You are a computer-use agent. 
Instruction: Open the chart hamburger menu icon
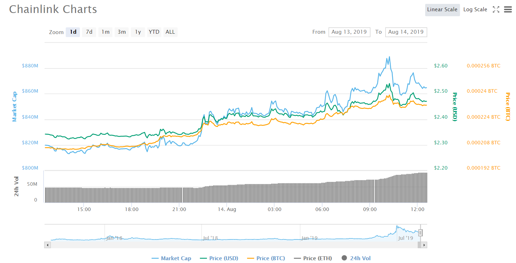tap(508, 9)
